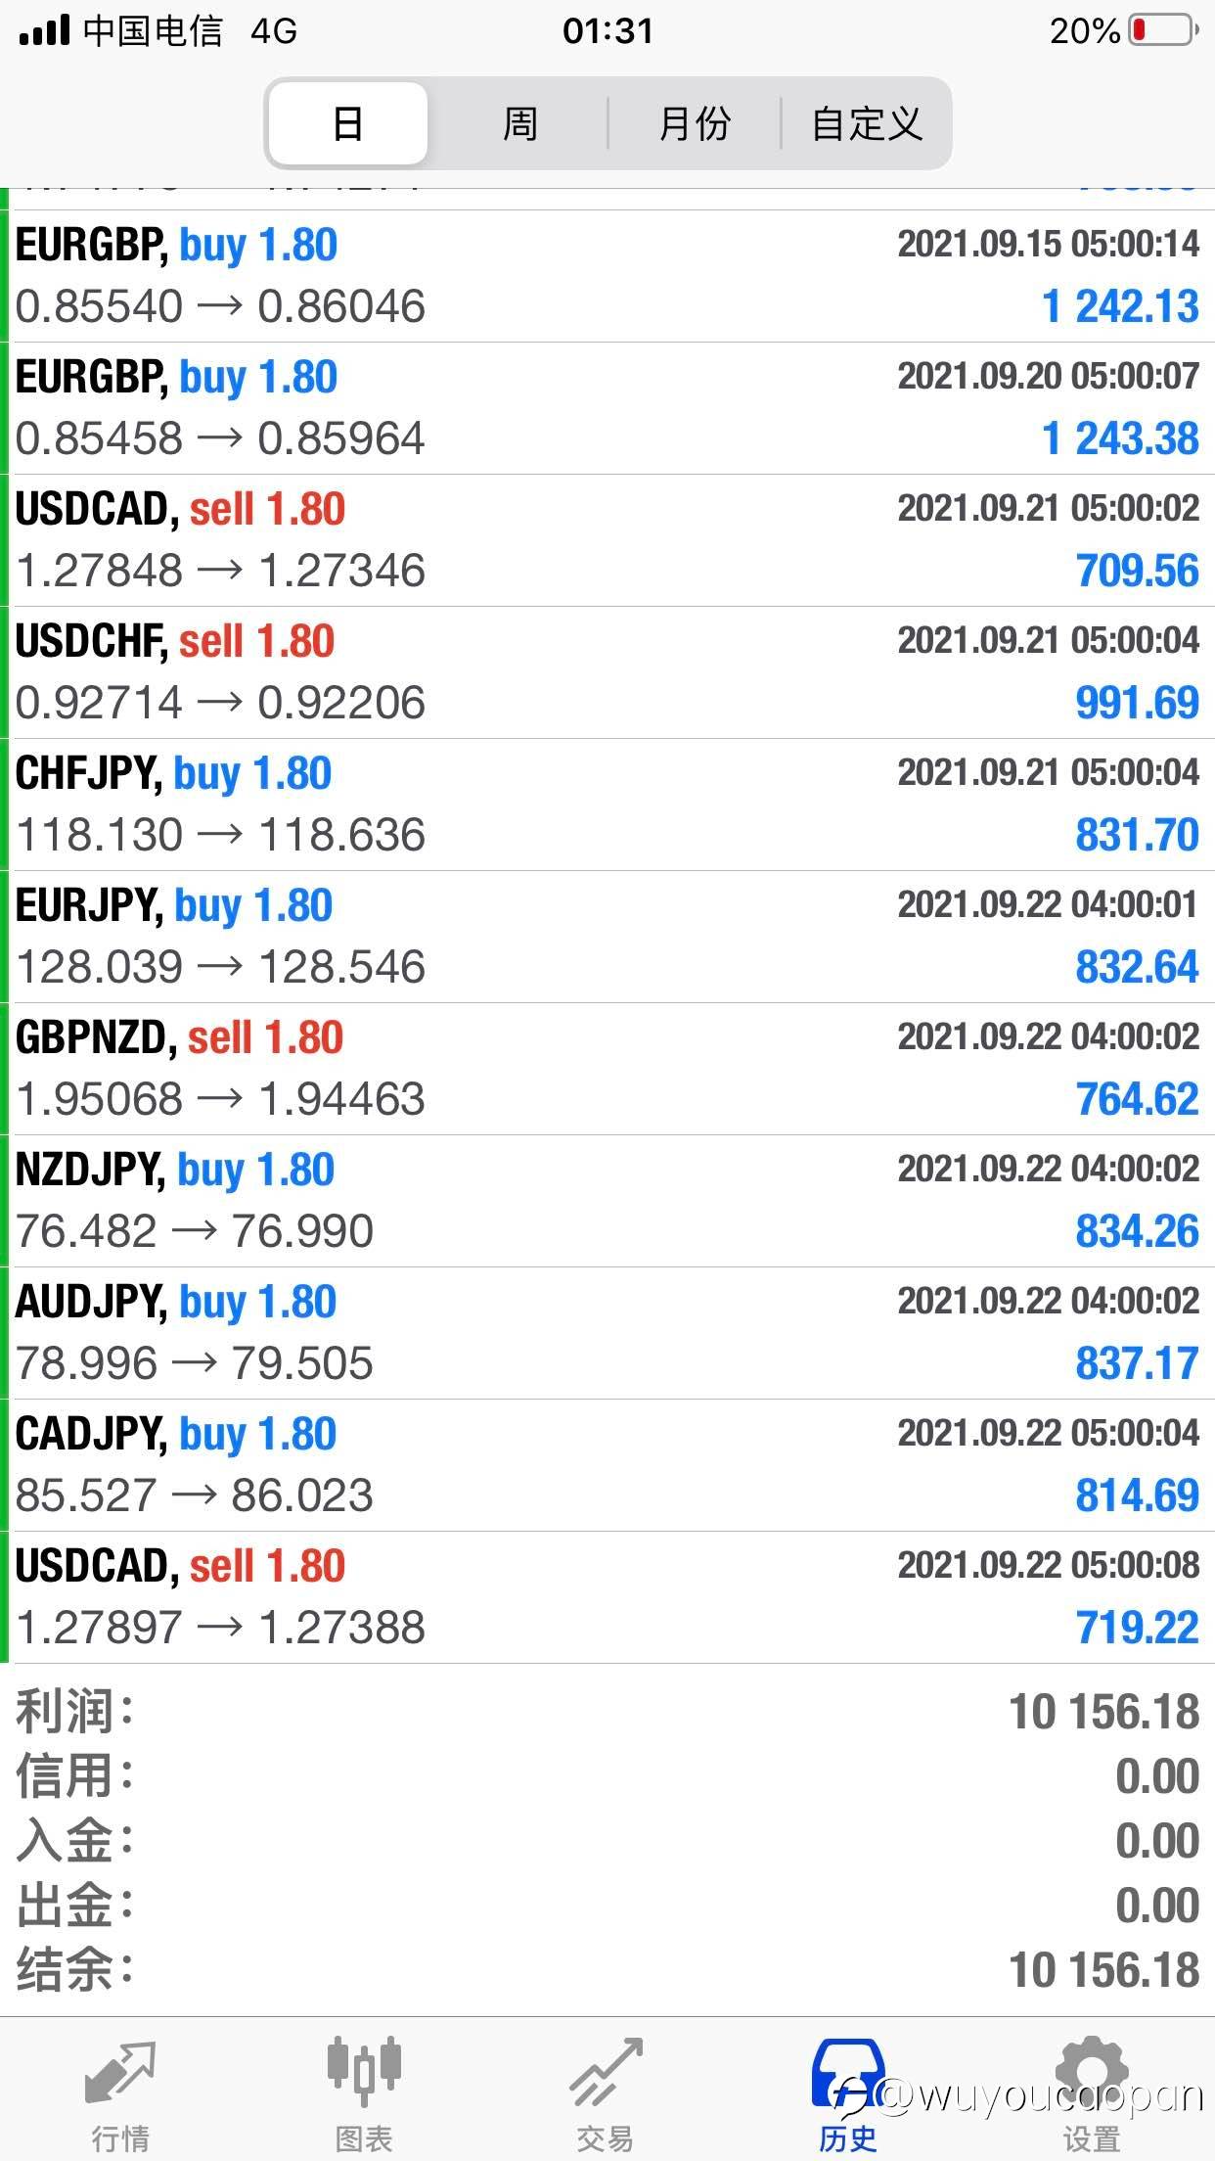1215x2161 pixels.
Task: Switch period filter to 周 week
Action: point(519,124)
